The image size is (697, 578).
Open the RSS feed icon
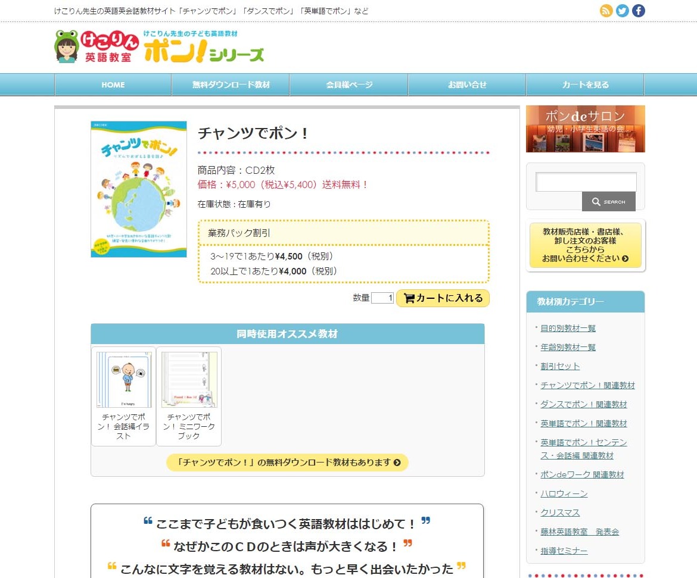click(606, 10)
